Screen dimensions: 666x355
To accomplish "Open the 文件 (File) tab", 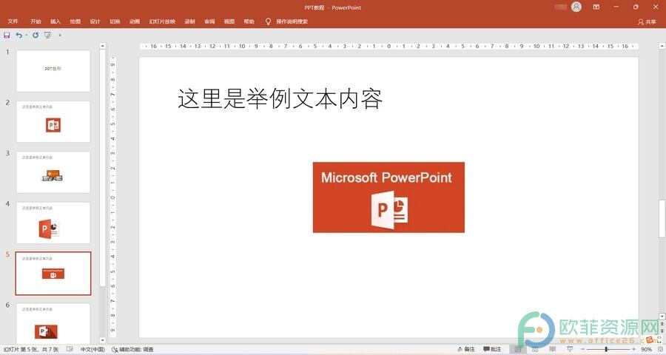I will (x=13, y=21).
